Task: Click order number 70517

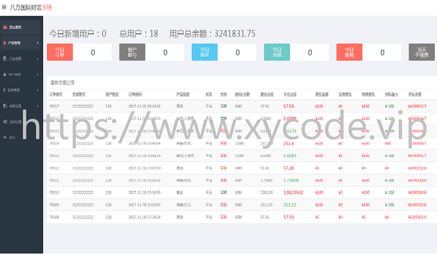Action: point(54,106)
